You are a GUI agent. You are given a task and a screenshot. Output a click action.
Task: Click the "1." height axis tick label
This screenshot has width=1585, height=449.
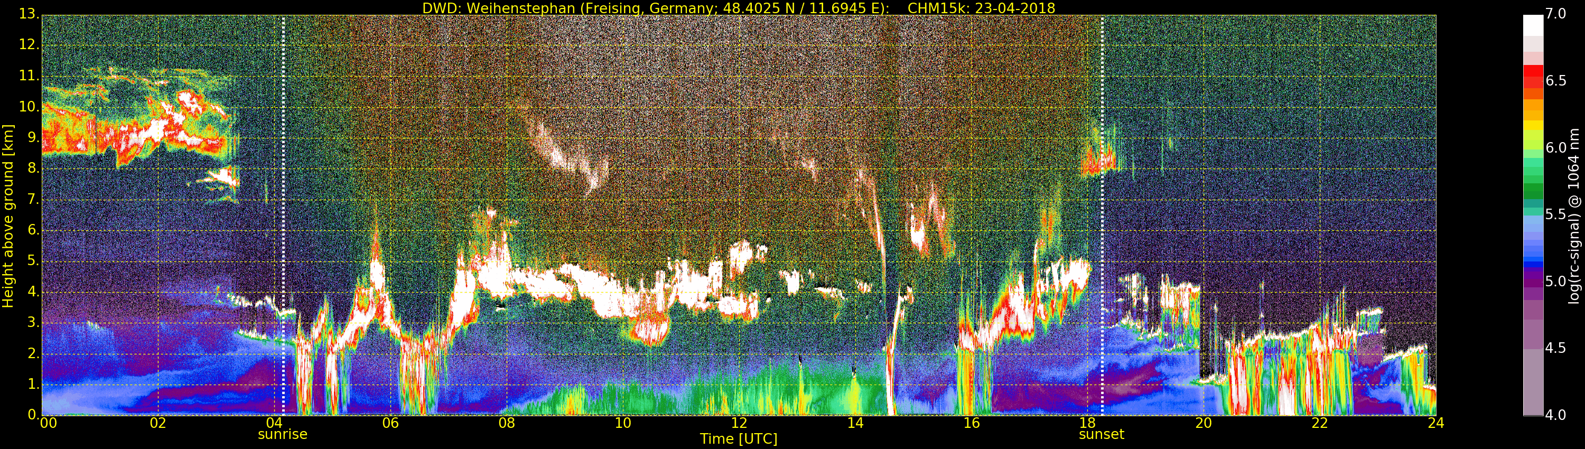(33, 384)
